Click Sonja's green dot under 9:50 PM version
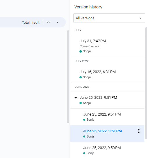 (x=84, y=153)
